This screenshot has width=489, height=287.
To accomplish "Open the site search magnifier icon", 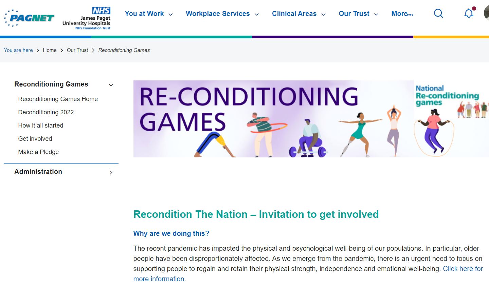I will 438,14.
